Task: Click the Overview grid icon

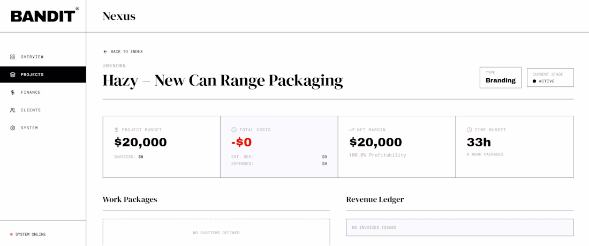Action: click(13, 57)
